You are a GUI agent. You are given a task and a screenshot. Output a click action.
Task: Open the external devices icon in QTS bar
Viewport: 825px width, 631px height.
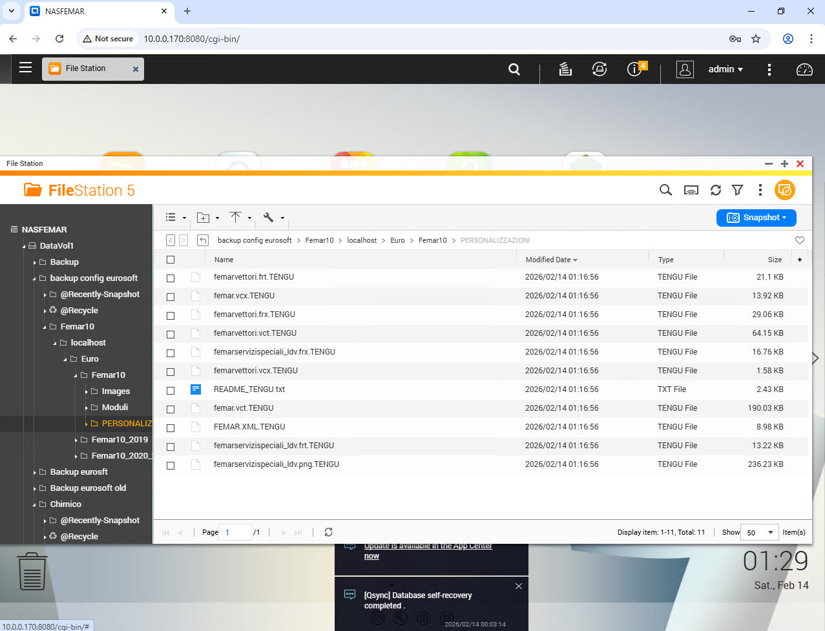[600, 69]
